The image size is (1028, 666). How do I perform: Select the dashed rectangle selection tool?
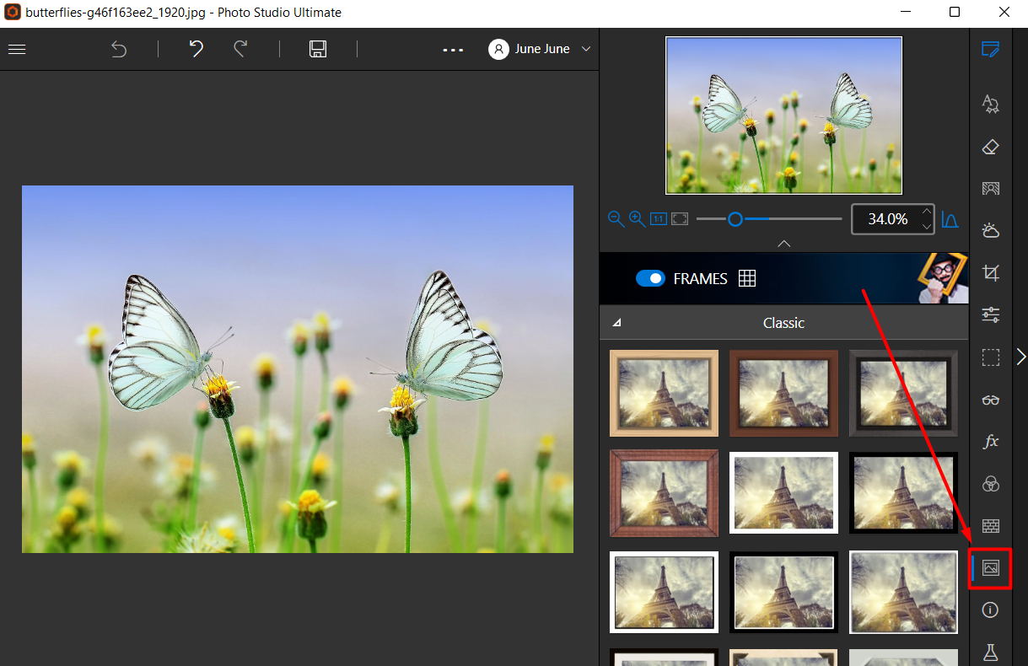coord(991,357)
